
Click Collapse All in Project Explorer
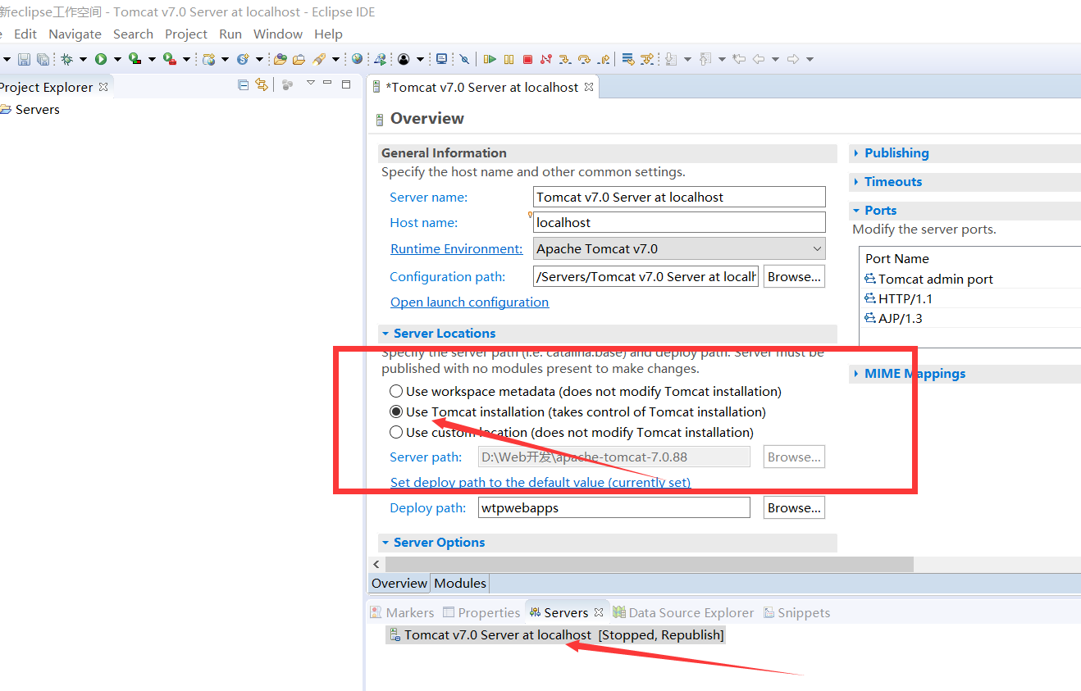pyautogui.click(x=243, y=84)
